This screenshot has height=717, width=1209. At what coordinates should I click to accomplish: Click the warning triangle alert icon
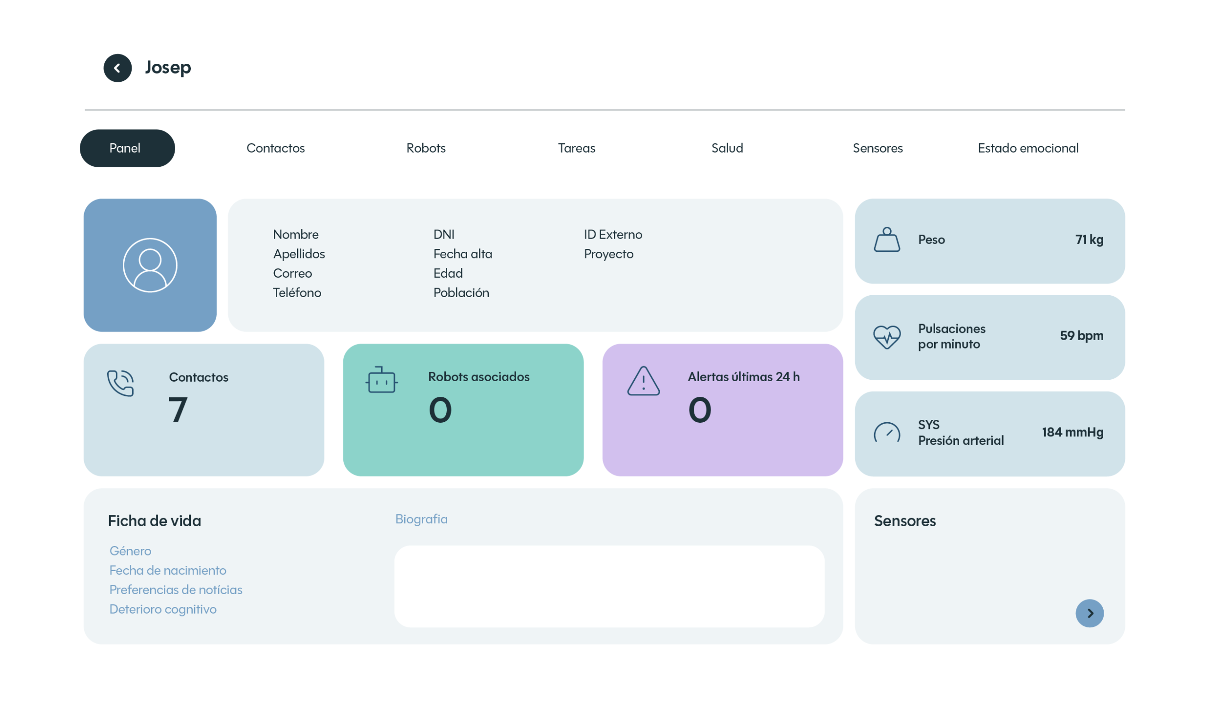point(643,382)
